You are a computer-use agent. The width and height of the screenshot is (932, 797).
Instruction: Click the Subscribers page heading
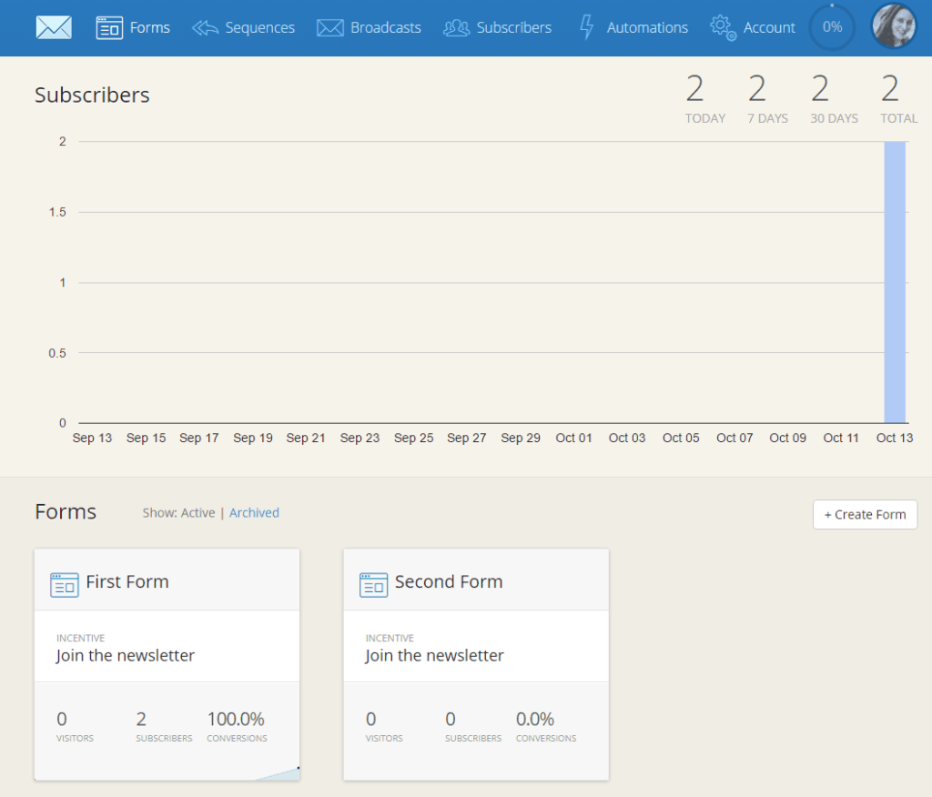(92, 96)
